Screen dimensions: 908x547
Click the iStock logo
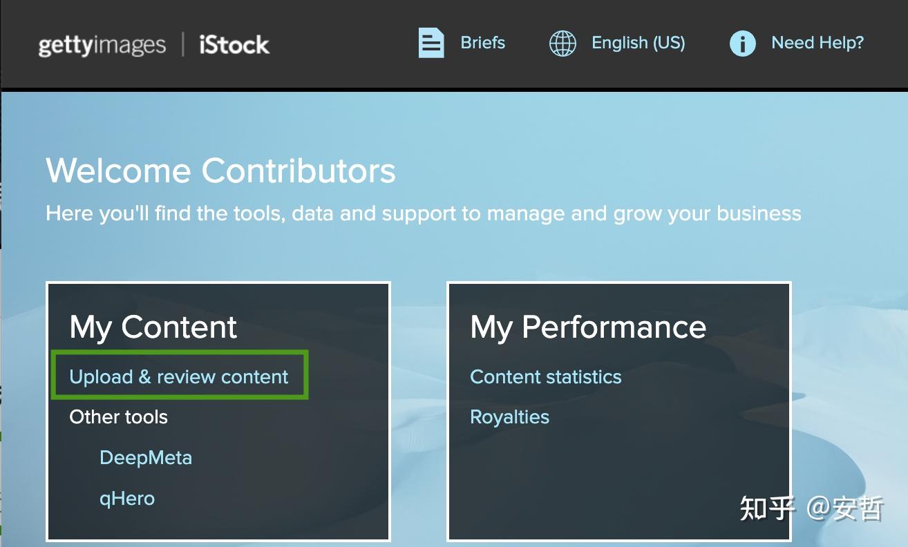coord(234,45)
